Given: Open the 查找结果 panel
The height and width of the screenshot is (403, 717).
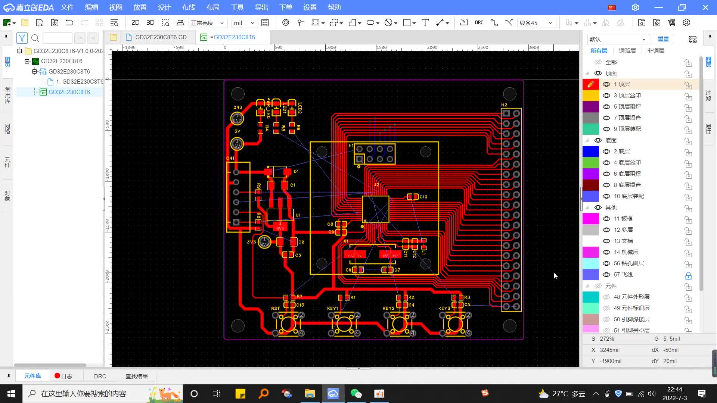Looking at the screenshot, I should pyautogui.click(x=137, y=376).
